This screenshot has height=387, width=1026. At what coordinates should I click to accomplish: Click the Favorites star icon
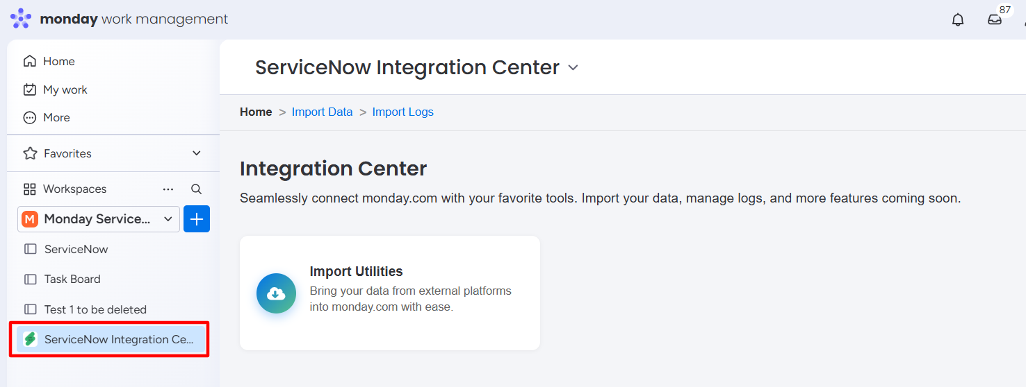(x=30, y=153)
